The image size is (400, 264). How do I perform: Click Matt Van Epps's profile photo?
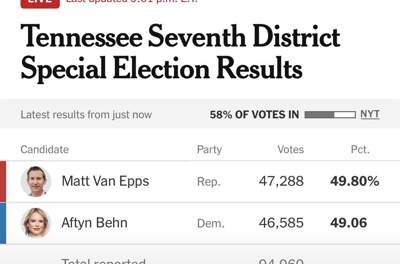pos(36,182)
